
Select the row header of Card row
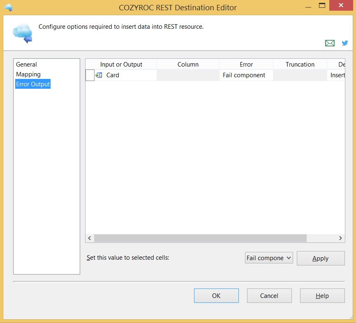[90, 75]
